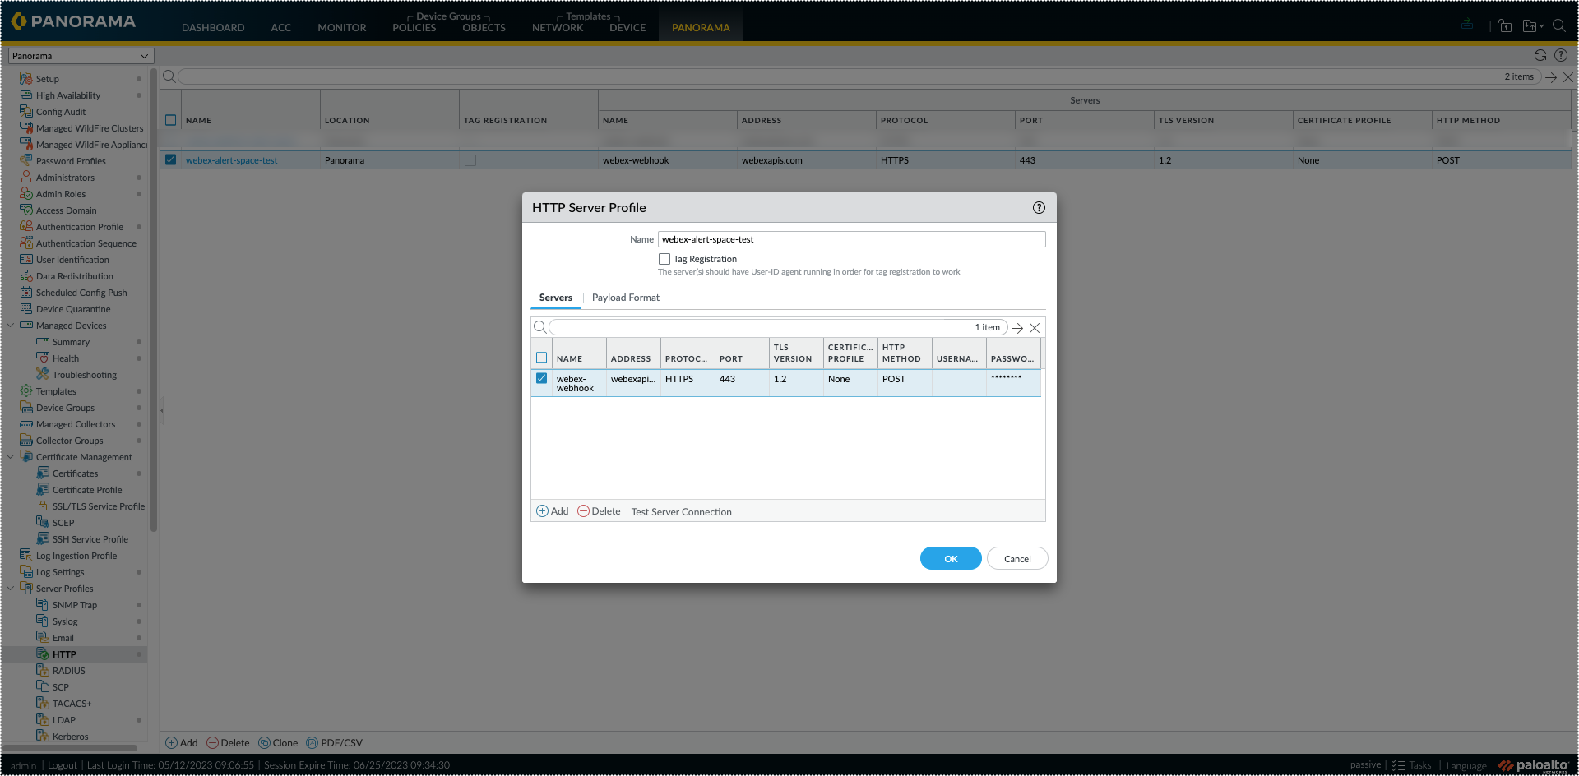Collapse the Managed Devices tree node
Screen dimensions: 1579x776
coord(11,326)
